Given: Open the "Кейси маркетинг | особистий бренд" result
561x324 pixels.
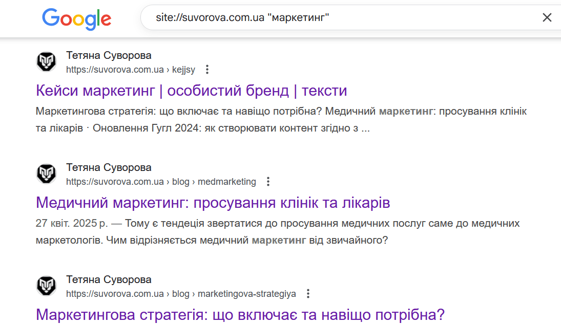Looking at the screenshot, I should point(191,91).
